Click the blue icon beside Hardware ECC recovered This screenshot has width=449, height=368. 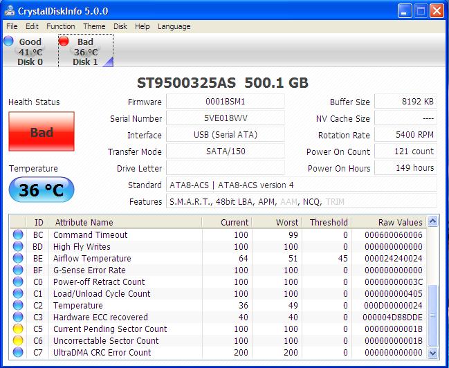click(x=18, y=318)
